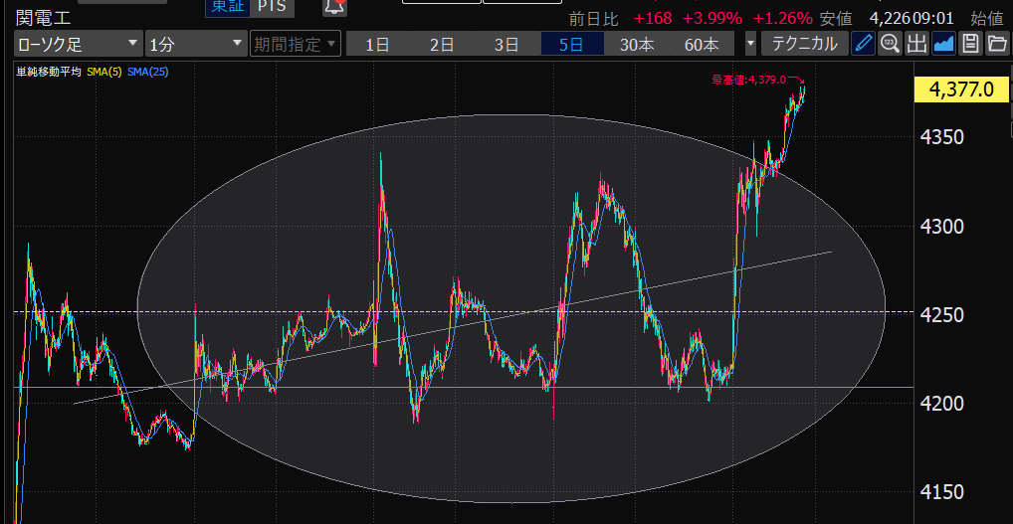
Task: Open the 期間指定 period dropdown
Action: pyautogui.click(x=295, y=44)
